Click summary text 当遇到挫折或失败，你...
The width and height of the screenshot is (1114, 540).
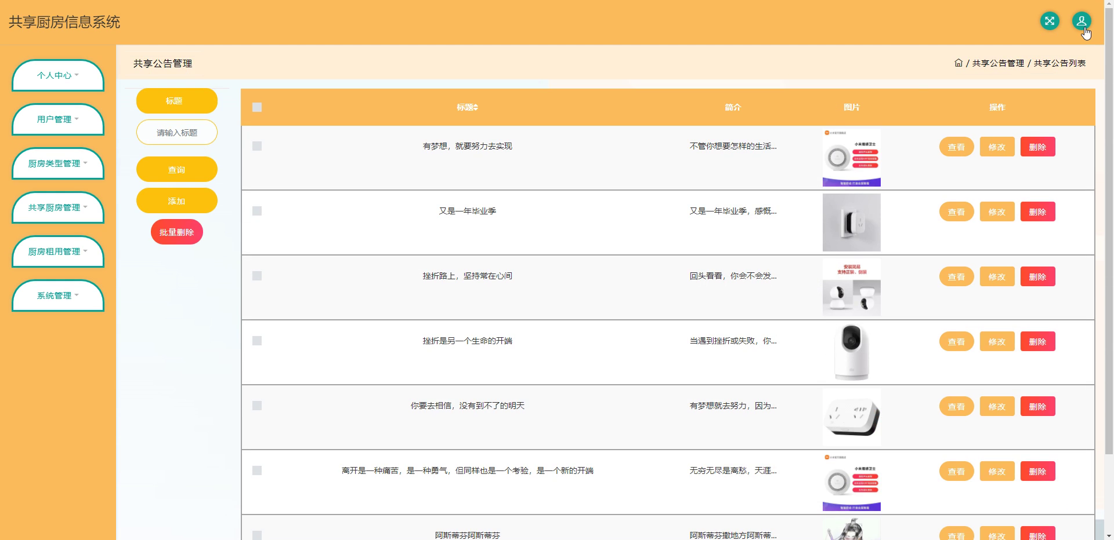(x=733, y=341)
